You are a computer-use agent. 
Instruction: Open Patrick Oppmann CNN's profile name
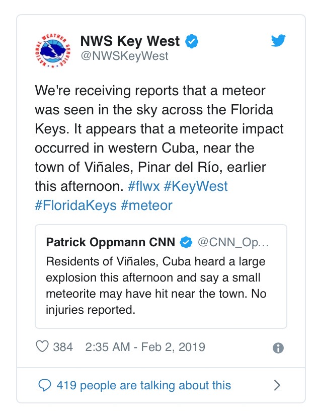(x=111, y=242)
